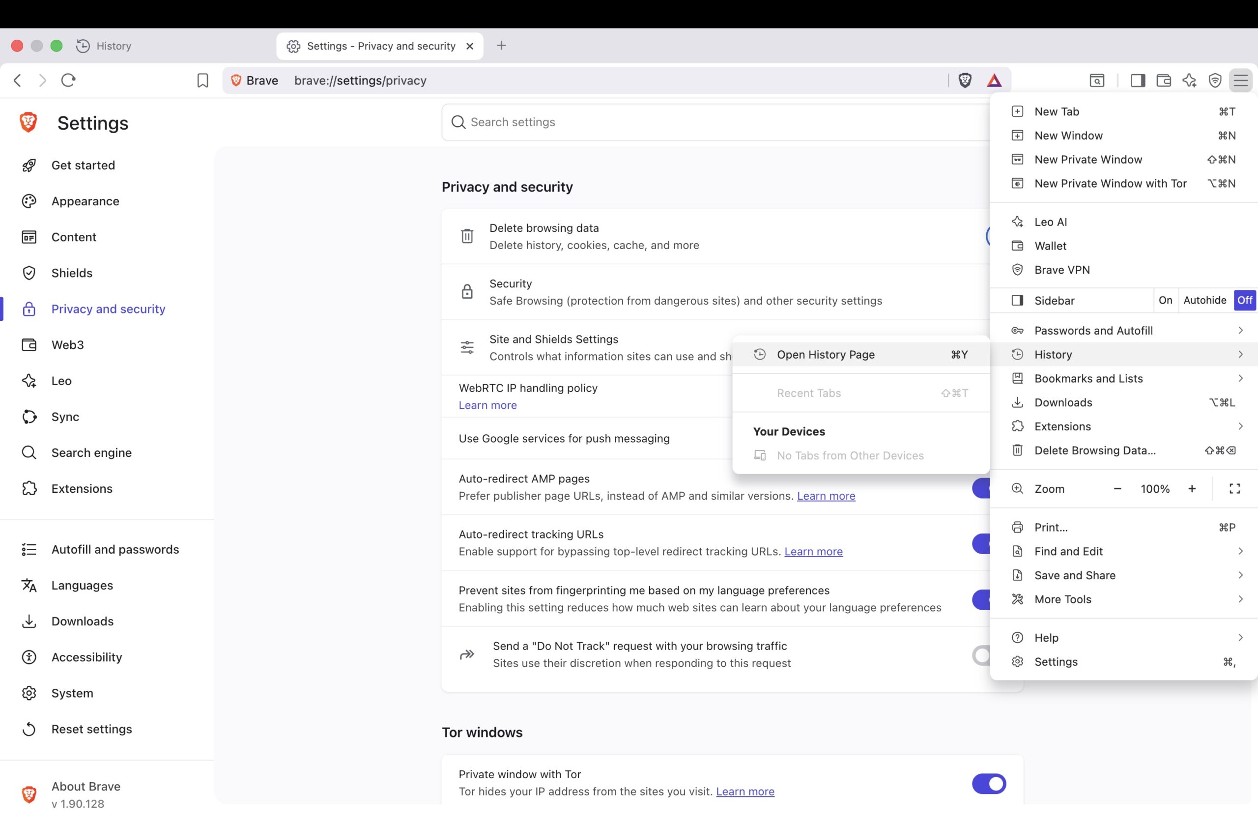1258x818 pixels.
Task: Focus the Search settings field
Action: tap(716, 123)
